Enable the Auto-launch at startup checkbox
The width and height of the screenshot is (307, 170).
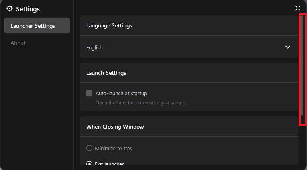89,93
